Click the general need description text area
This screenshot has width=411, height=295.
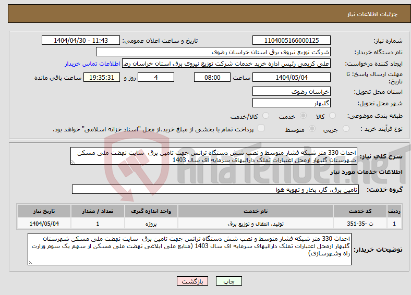[214, 156]
